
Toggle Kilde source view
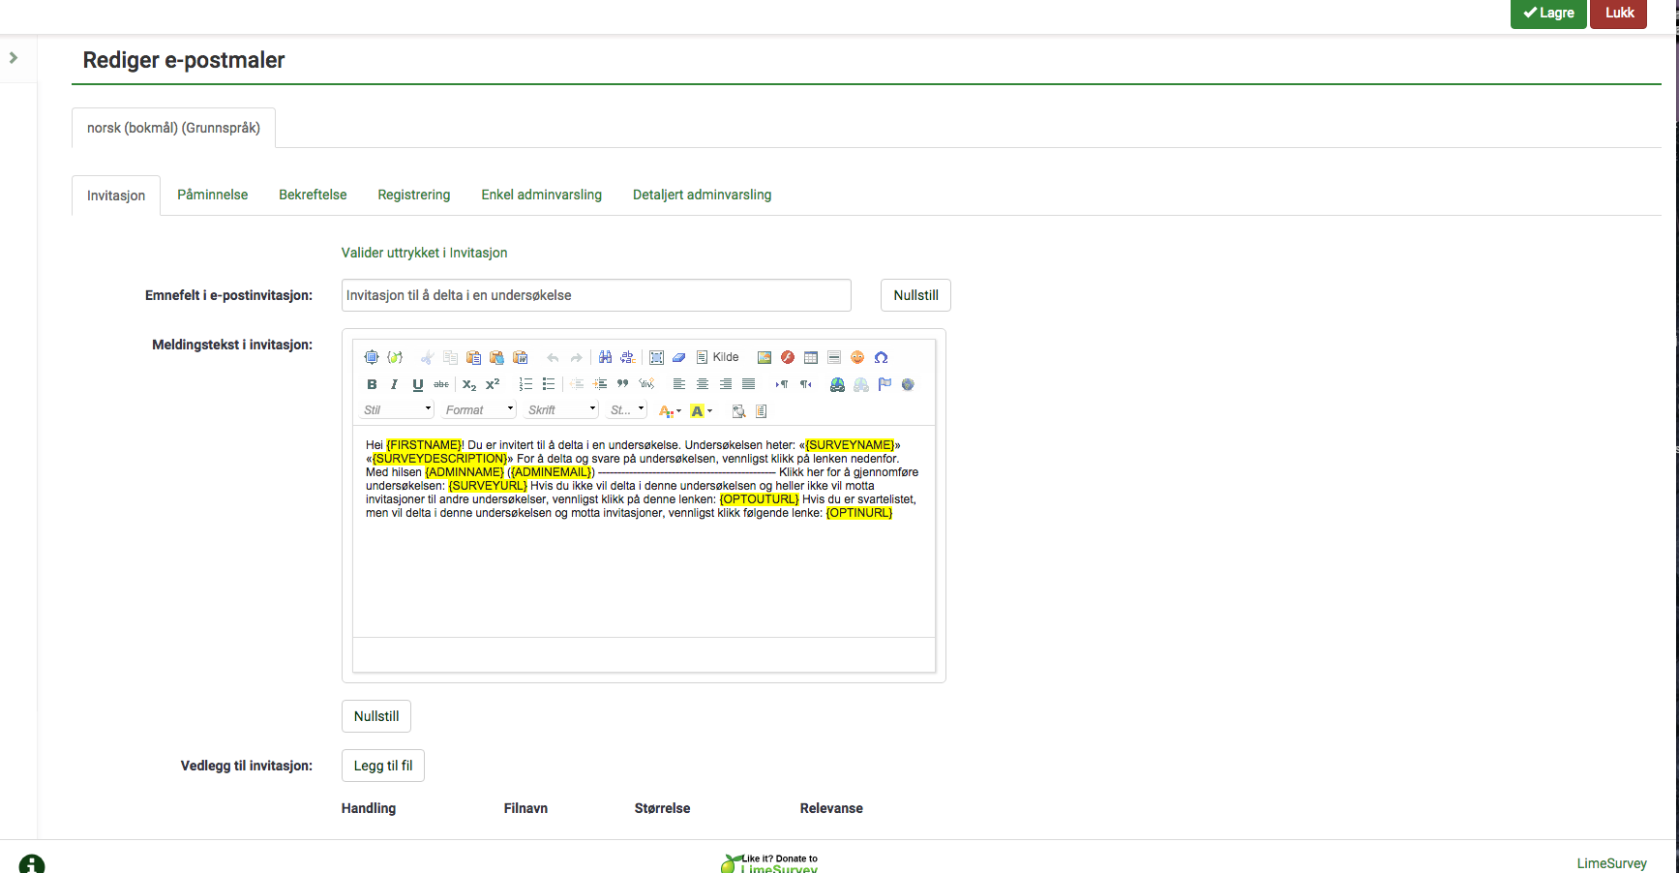coord(717,357)
